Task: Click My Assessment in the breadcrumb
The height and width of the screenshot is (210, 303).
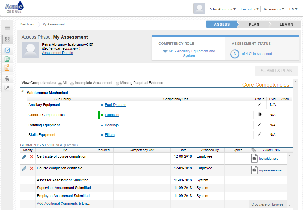Action: tap(54, 24)
